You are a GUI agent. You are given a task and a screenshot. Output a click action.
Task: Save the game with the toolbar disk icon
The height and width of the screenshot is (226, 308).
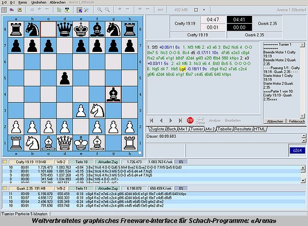point(20,10)
